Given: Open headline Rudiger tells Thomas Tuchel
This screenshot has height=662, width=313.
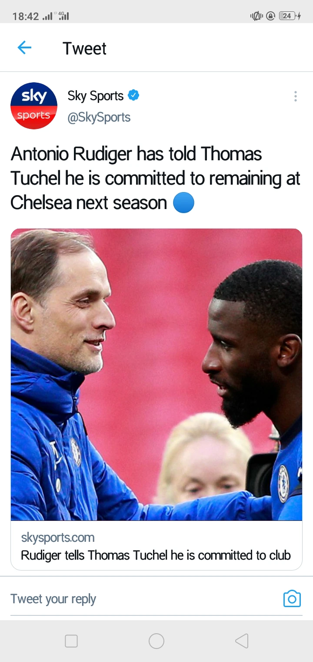Looking at the screenshot, I should tap(156, 555).
